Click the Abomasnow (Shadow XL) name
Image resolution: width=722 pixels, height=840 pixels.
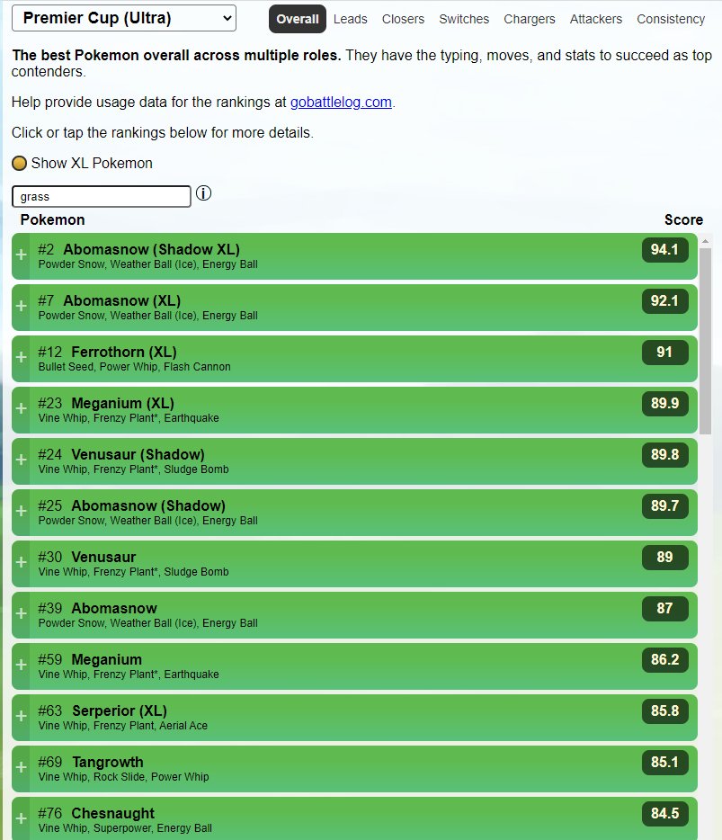coord(152,250)
